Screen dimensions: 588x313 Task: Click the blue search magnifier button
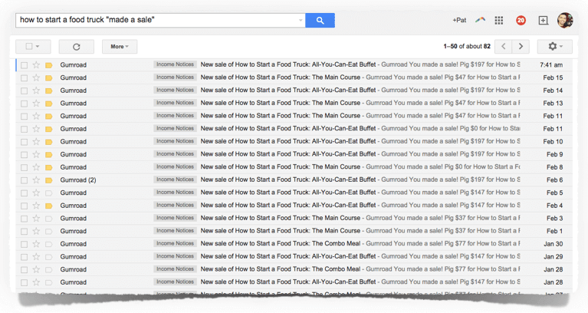coord(320,20)
